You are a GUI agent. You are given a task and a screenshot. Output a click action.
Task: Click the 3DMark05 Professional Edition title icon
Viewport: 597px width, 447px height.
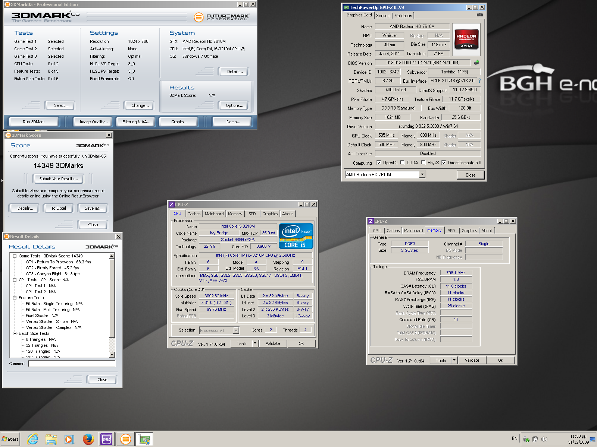pos(7,4)
